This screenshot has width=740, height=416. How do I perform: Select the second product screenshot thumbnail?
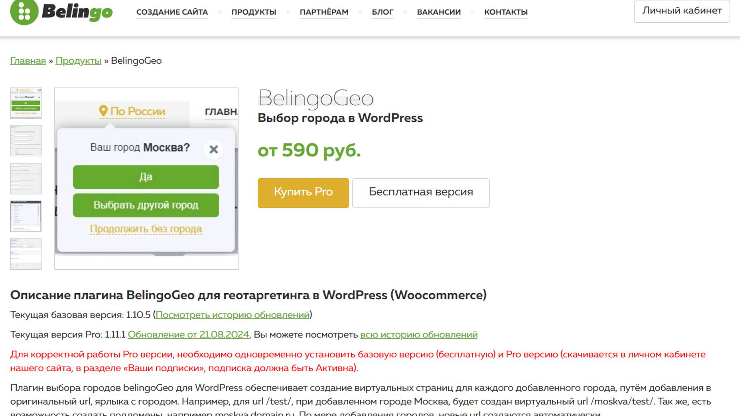tap(26, 141)
